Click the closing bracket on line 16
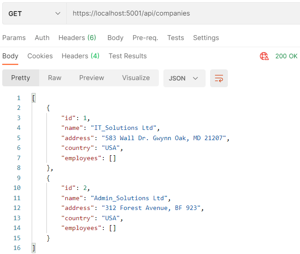The image size is (300, 254). 34,248
